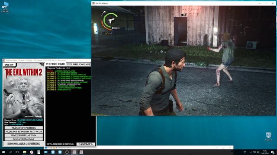277x155 pixels.
Task: Open Task View from taskbar
Action: (17, 152)
